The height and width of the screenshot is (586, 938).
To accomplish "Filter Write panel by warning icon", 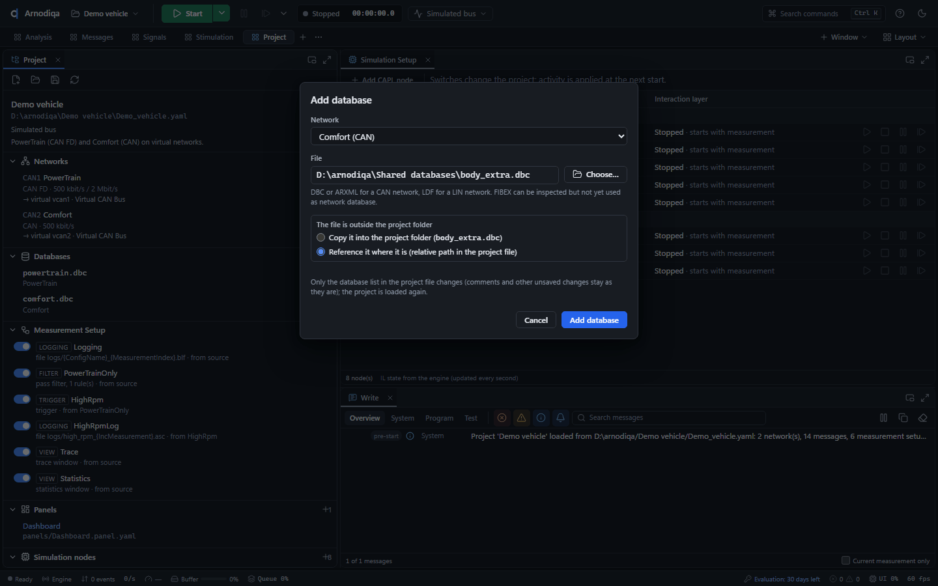I will [x=521, y=418].
